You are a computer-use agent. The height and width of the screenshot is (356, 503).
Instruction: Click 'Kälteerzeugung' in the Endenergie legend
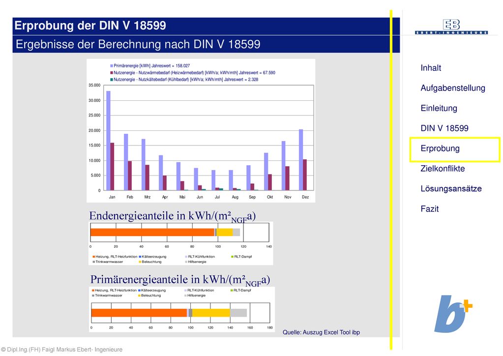point(152,257)
